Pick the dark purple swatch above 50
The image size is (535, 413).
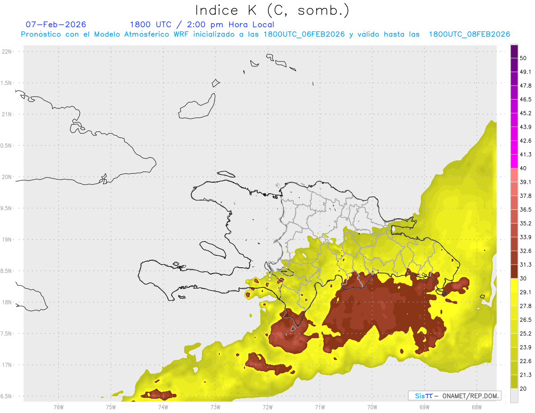point(514,52)
